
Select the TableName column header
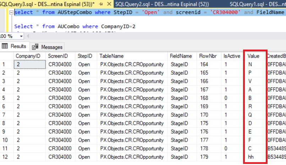pyautogui.click(x=132, y=56)
